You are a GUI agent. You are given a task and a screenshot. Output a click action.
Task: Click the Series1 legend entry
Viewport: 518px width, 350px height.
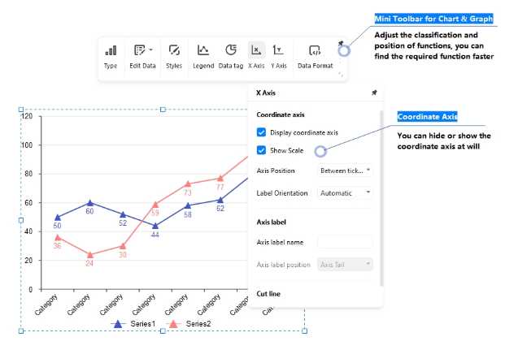133,324
